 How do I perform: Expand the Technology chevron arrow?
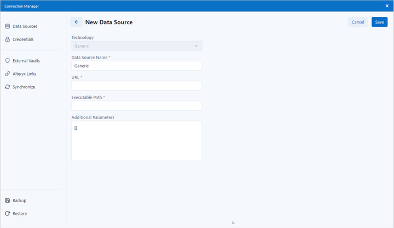pos(196,46)
